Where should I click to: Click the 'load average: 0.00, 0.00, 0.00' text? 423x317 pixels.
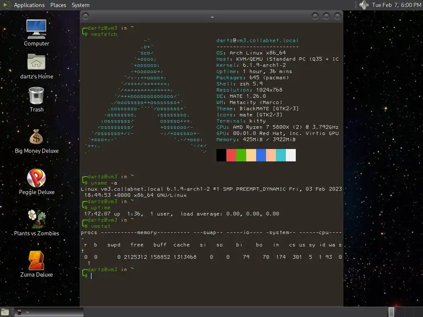[230, 214]
